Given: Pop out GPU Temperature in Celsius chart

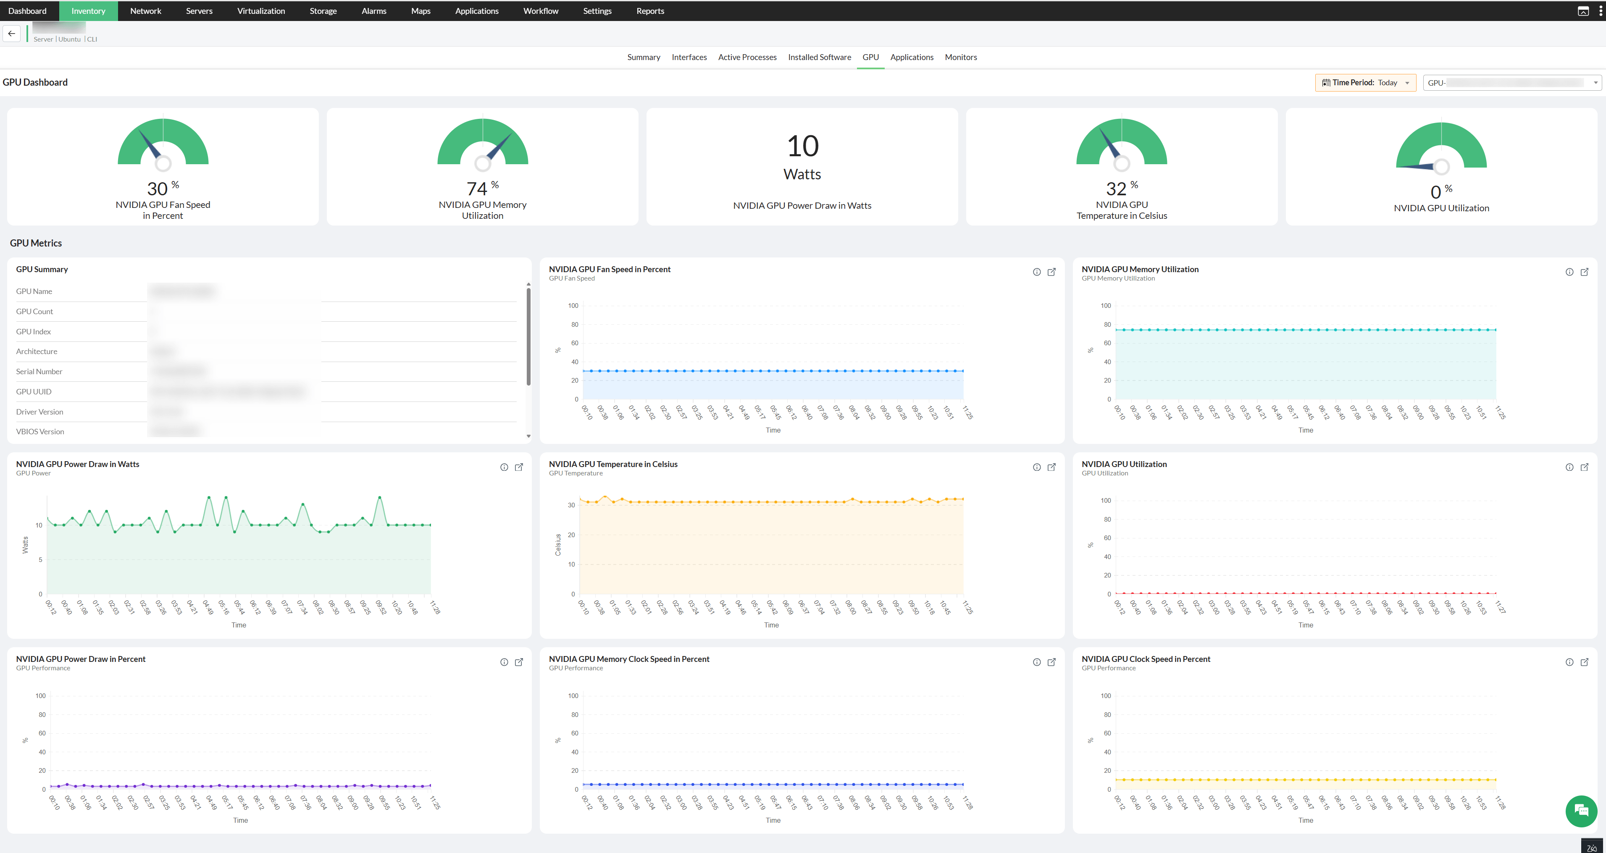Looking at the screenshot, I should pos(1051,467).
